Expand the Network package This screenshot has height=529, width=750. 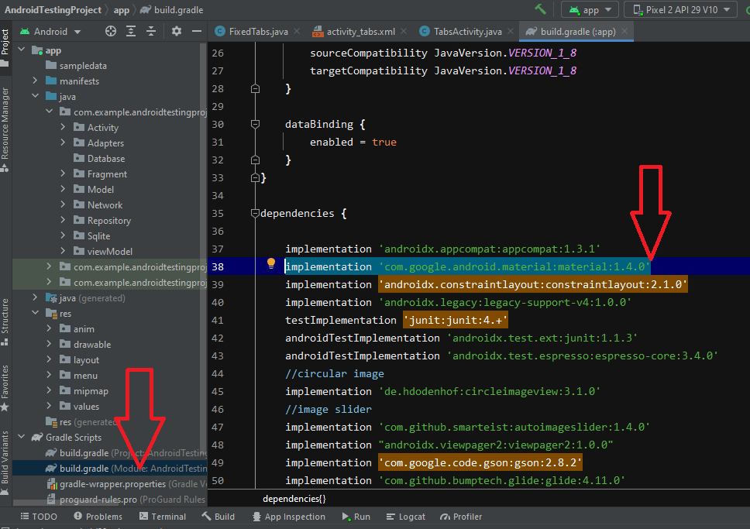(x=63, y=204)
